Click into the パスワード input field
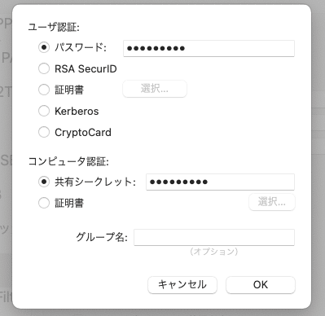The image size is (325, 316). click(x=209, y=48)
